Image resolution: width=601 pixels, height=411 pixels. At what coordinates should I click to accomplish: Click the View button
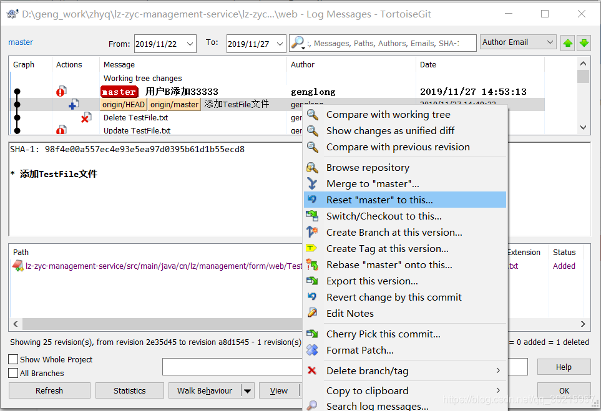click(x=278, y=390)
